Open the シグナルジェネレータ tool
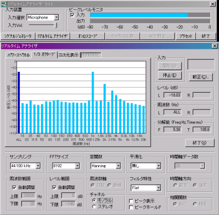This screenshot has height=215, width=219. click(x=18, y=36)
